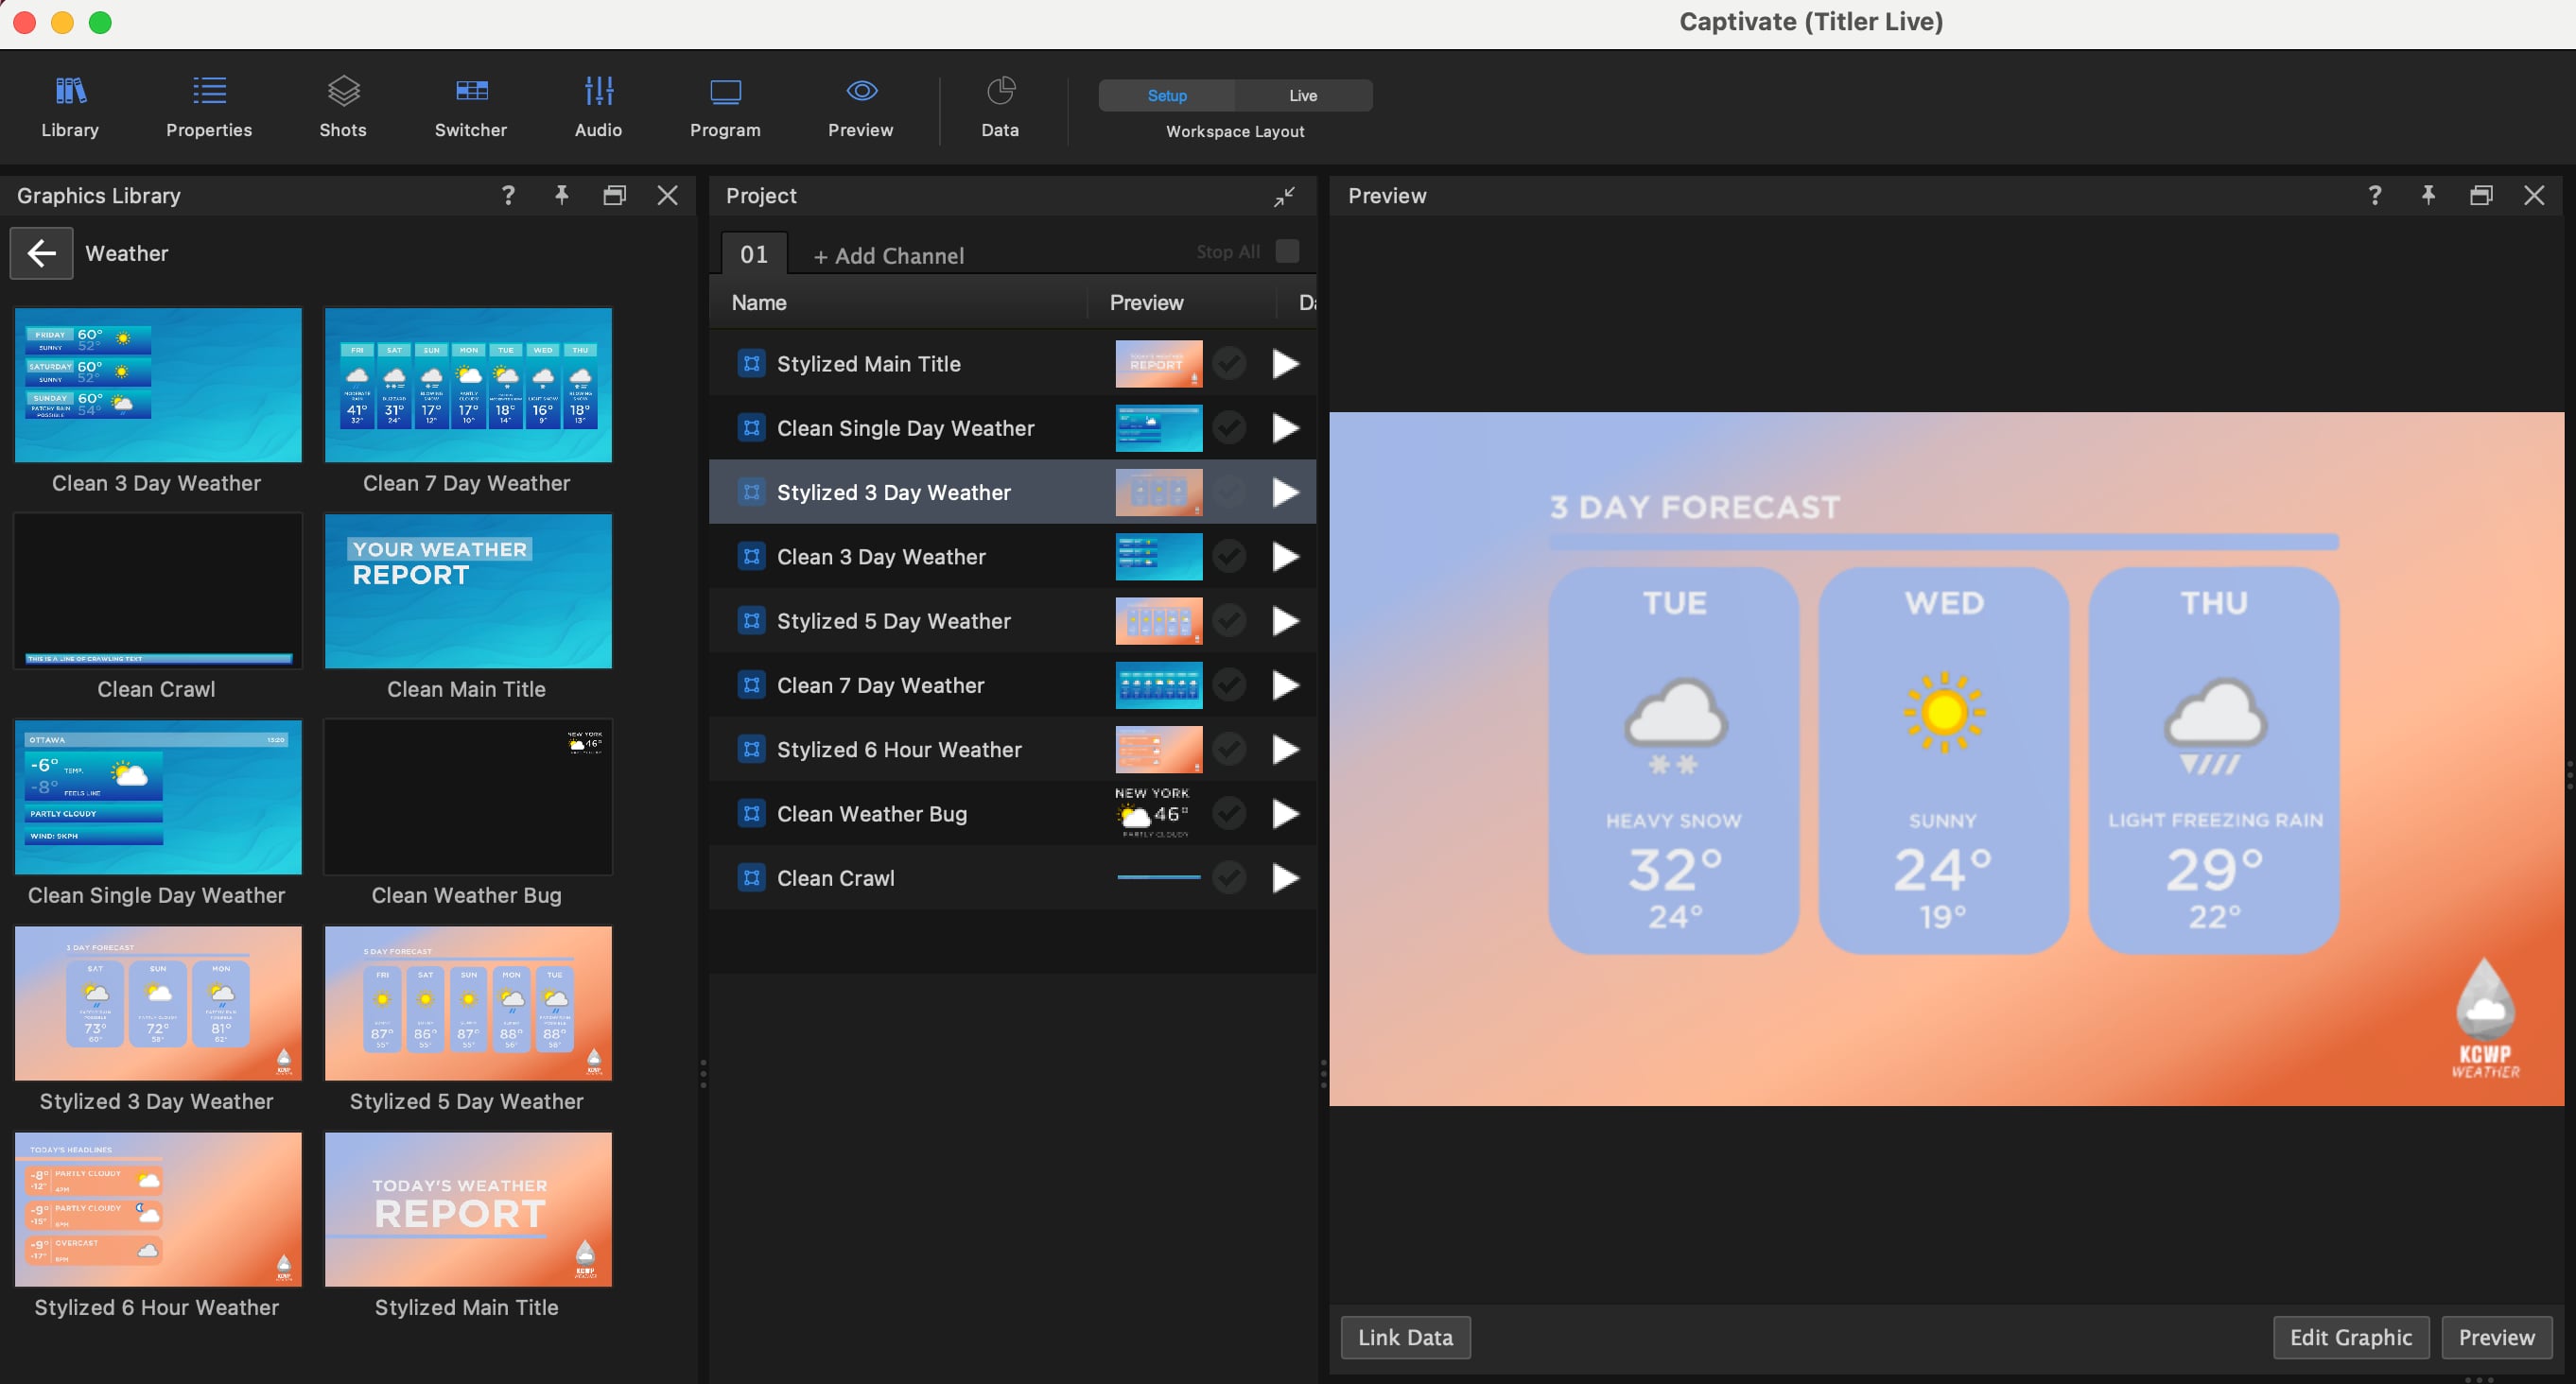Select channel tab 01
This screenshot has height=1384, width=2576.
[x=754, y=254]
